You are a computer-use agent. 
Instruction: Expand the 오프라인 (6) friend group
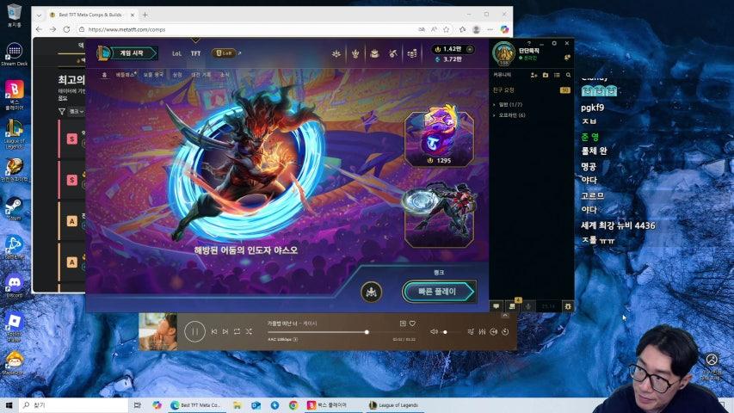tap(510, 115)
